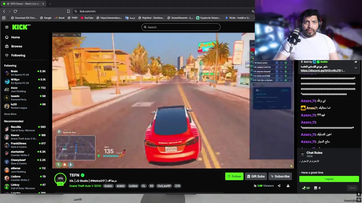Screen dimensions: 362x203
Task: Select the capitalized Arabic stream tag
Action: click(108, 186)
